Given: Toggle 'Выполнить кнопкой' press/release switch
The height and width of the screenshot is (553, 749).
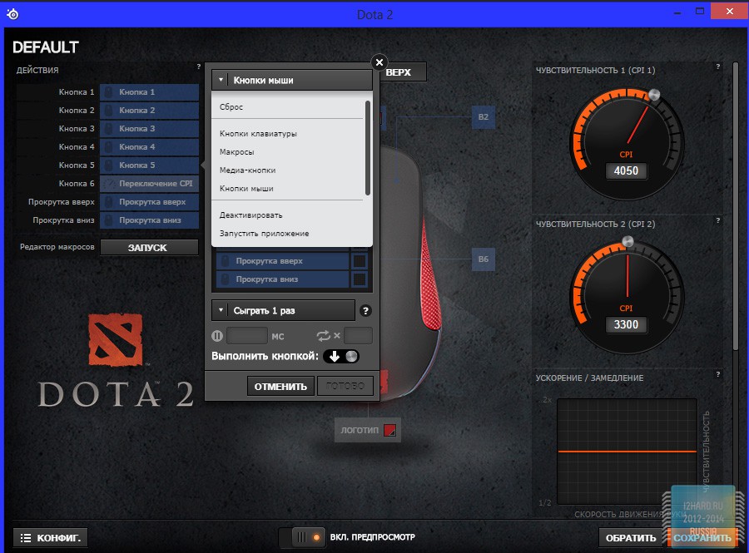Looking at the screenshot, I should [341, 356].
